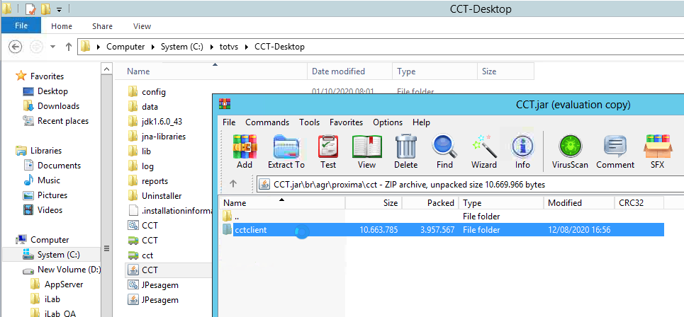684x317 pixels.
Task: Open WinRAR File menu
Action: (x=229, y=122)
